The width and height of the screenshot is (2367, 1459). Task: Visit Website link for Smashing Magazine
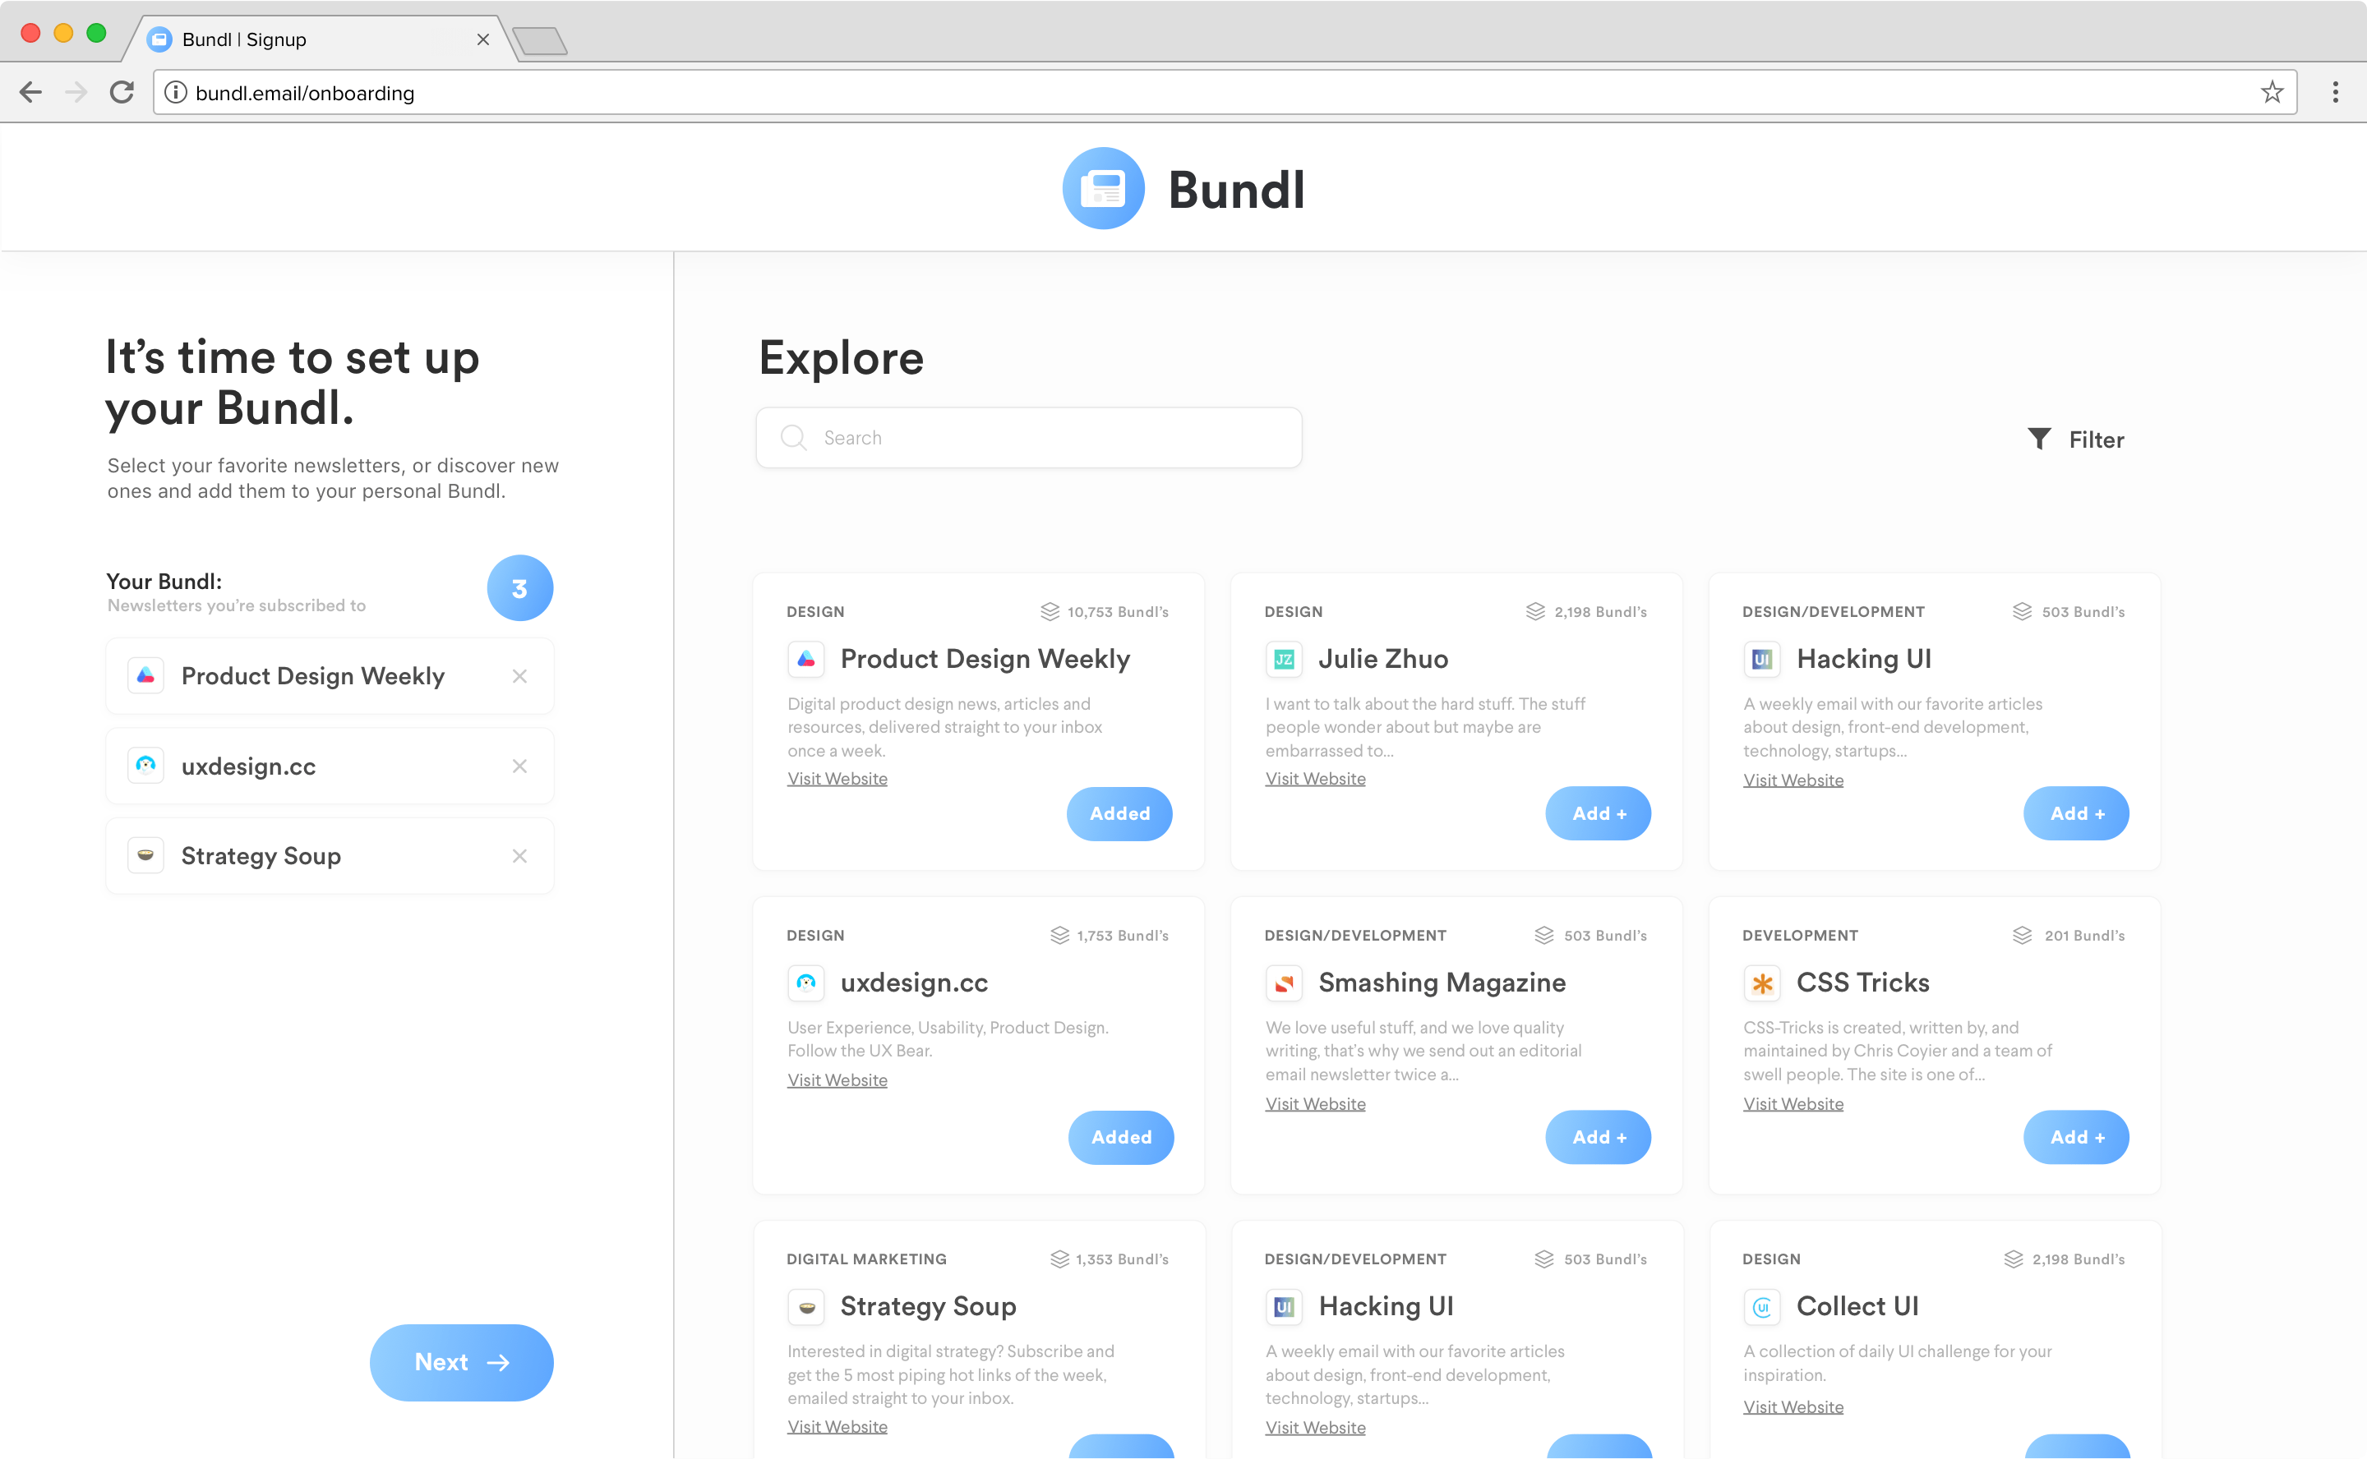click(1316, 1104)
